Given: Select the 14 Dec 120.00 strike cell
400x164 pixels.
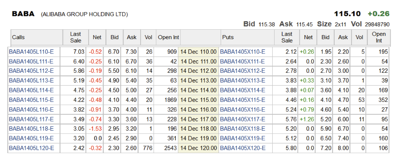Looking at the screenshot, I should (198, 148).
